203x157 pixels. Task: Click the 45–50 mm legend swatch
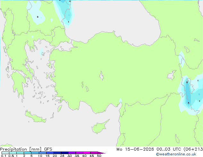[x=94, y=153]
